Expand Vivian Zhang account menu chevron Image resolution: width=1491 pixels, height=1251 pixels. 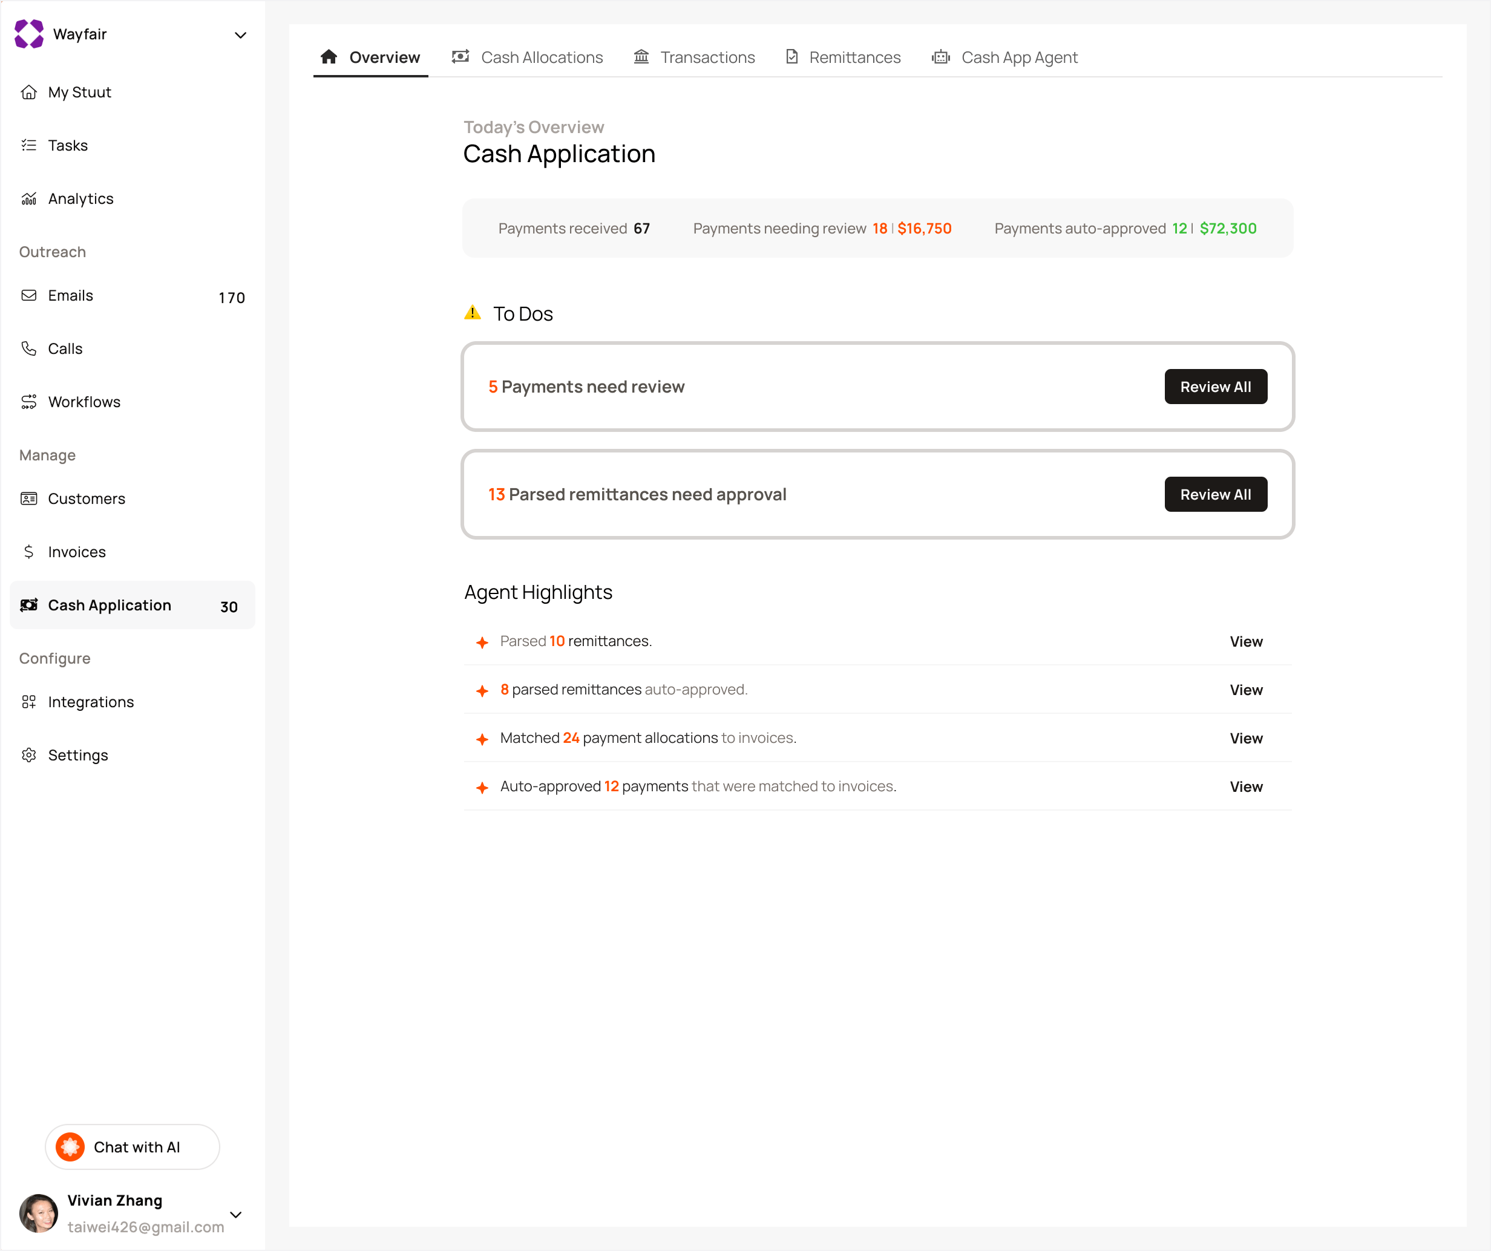click(x=236, y=1214)
